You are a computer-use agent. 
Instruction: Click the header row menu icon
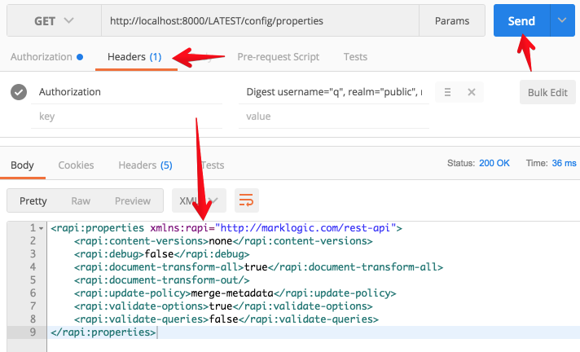coord(447,92)
